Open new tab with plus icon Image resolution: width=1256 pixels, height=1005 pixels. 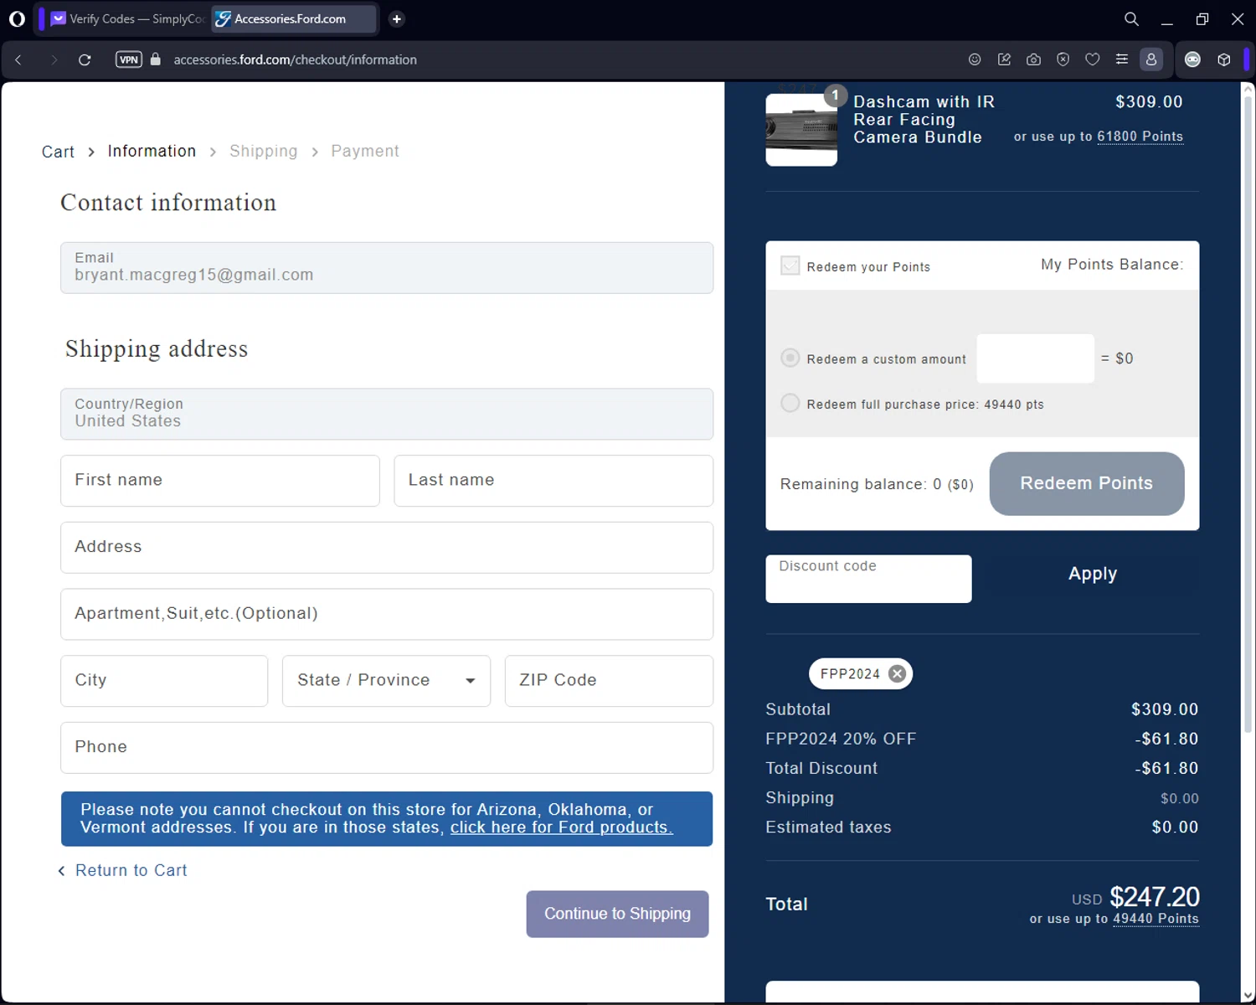click(x=397, y=18)
